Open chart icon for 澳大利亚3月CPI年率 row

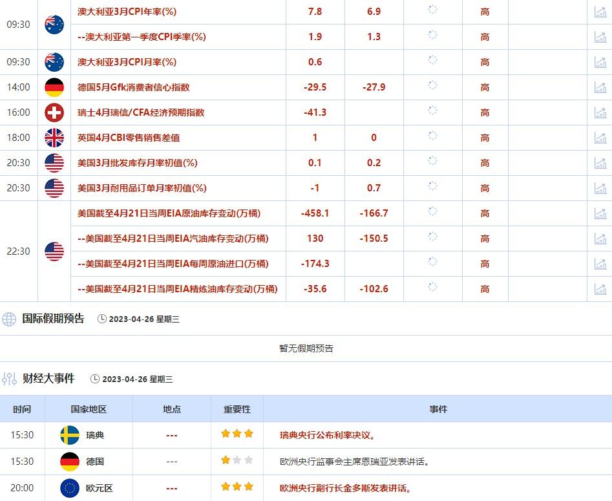[x=600, y=12]
